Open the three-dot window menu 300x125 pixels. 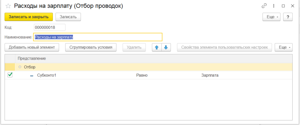click(274, 6)
